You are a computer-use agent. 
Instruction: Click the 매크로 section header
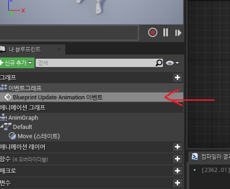coord(92,171)
